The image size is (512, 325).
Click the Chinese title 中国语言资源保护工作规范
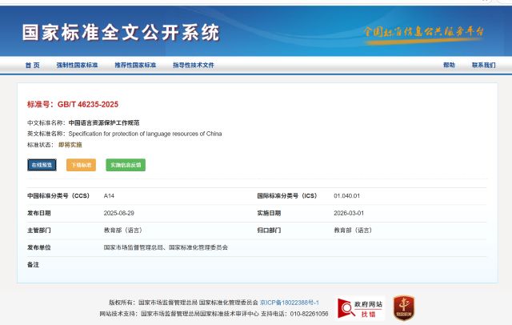click(104, 122)
